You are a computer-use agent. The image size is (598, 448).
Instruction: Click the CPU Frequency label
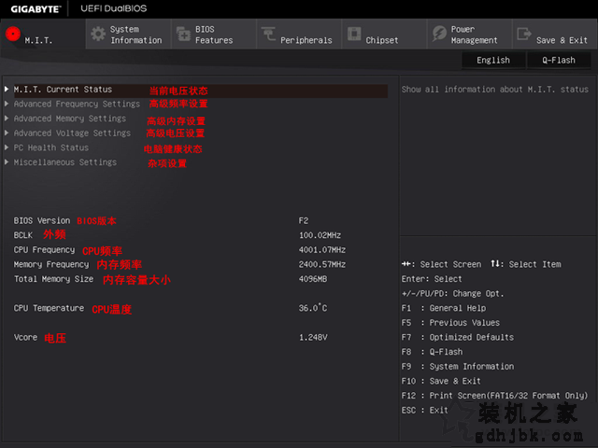click(44, 250)
